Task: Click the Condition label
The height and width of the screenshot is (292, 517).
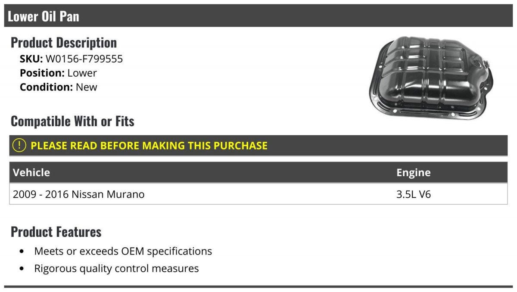Action: tap(47, 87)
